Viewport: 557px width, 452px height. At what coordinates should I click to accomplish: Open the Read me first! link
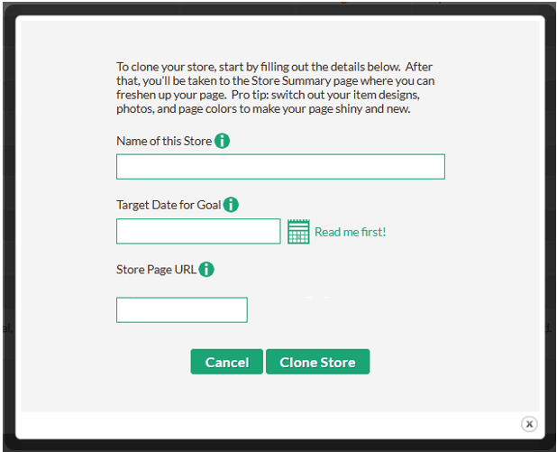(x=350, y=232)
